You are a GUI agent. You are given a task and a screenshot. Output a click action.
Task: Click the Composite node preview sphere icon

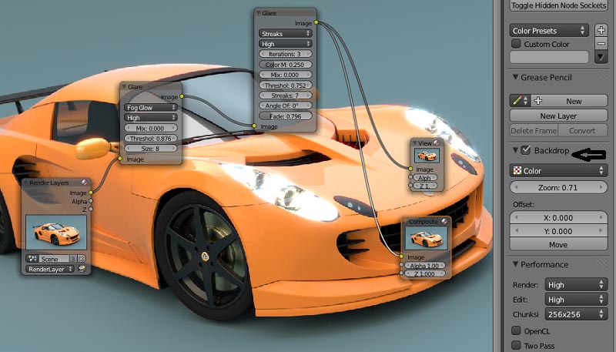pyautogui.click(x=443, y=222)
